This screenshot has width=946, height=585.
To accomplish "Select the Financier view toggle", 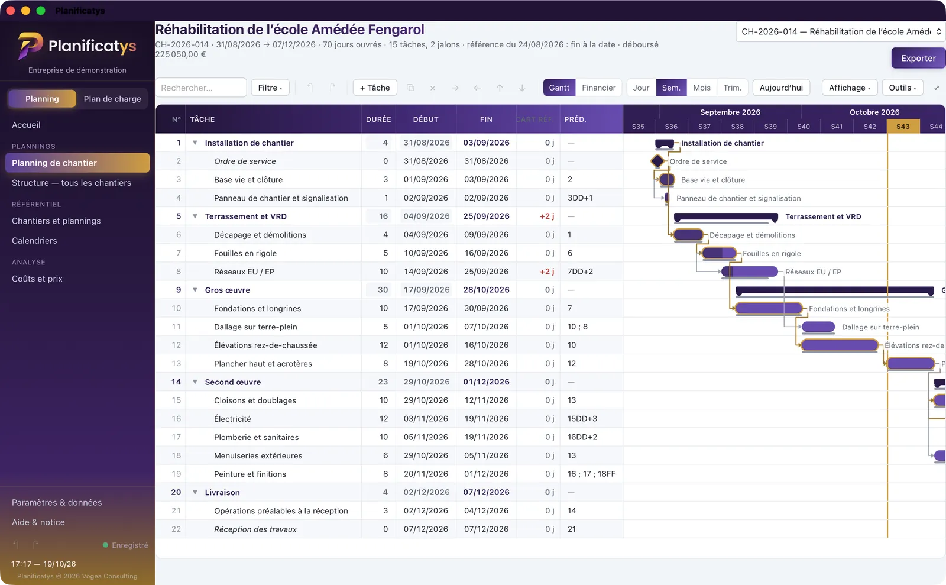I will point(599,88).
